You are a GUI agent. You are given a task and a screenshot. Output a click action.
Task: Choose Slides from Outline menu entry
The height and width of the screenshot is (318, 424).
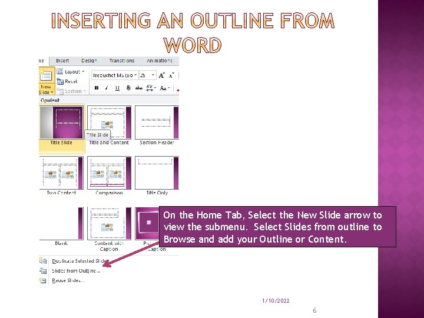click(x=76, y=271)
